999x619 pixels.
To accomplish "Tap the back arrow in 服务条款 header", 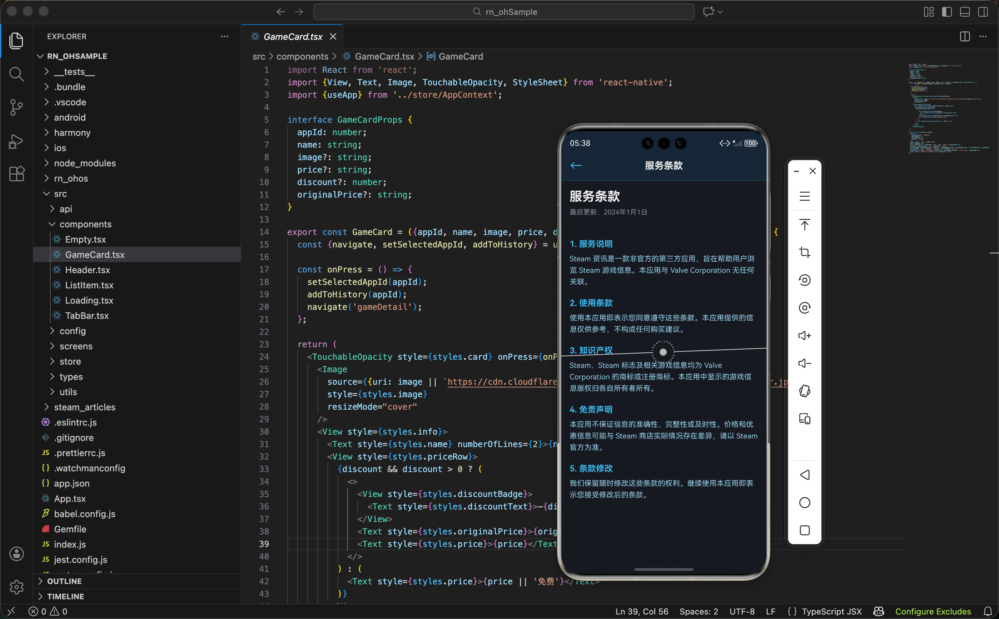I will 576,165.
